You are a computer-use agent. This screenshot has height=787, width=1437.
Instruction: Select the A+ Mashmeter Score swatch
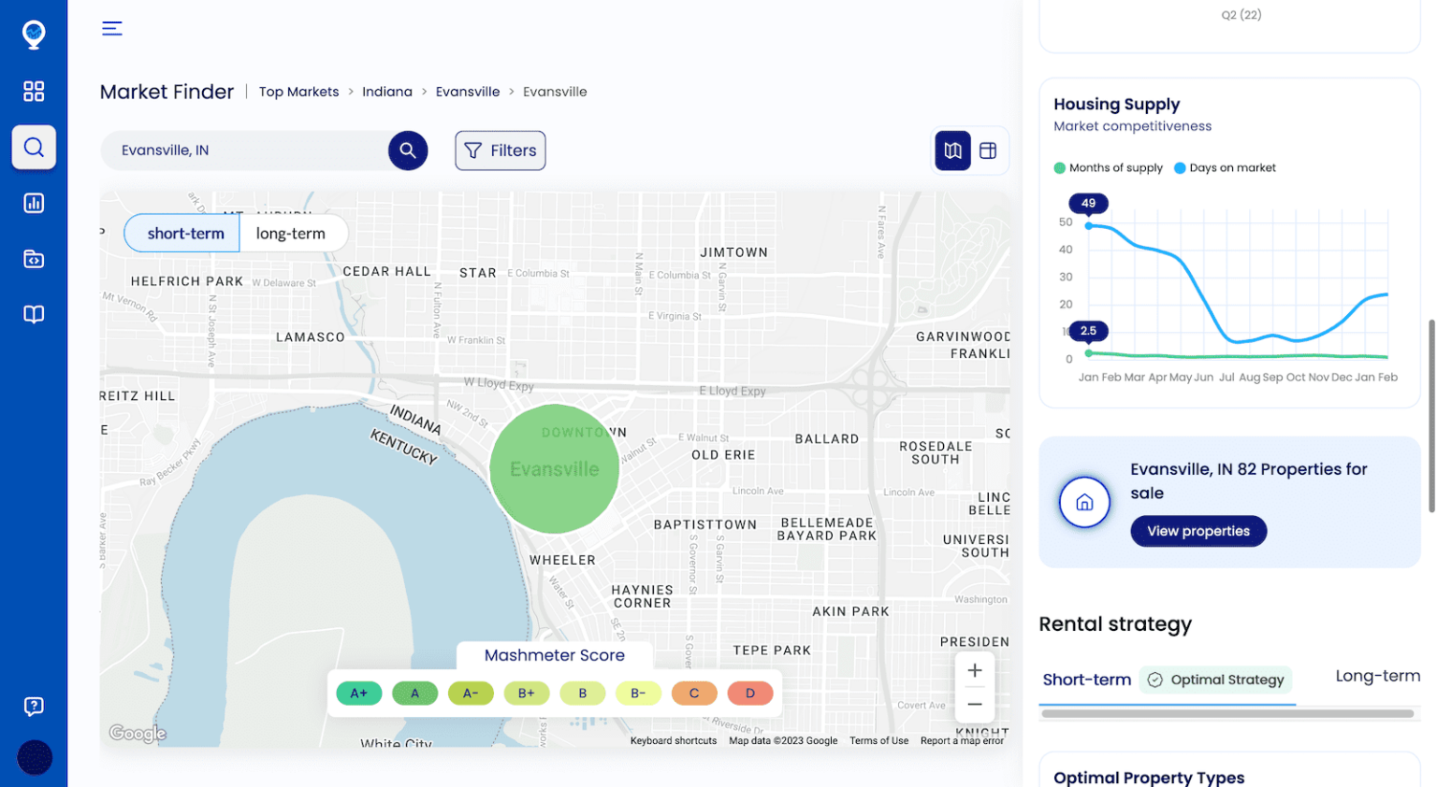tap(358, 693)
